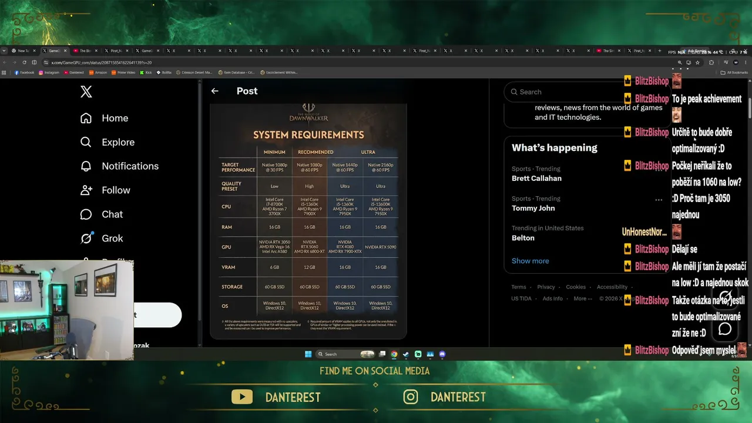Click the floating Grok button
Screen dimensions: 752x423
point(726,297)
